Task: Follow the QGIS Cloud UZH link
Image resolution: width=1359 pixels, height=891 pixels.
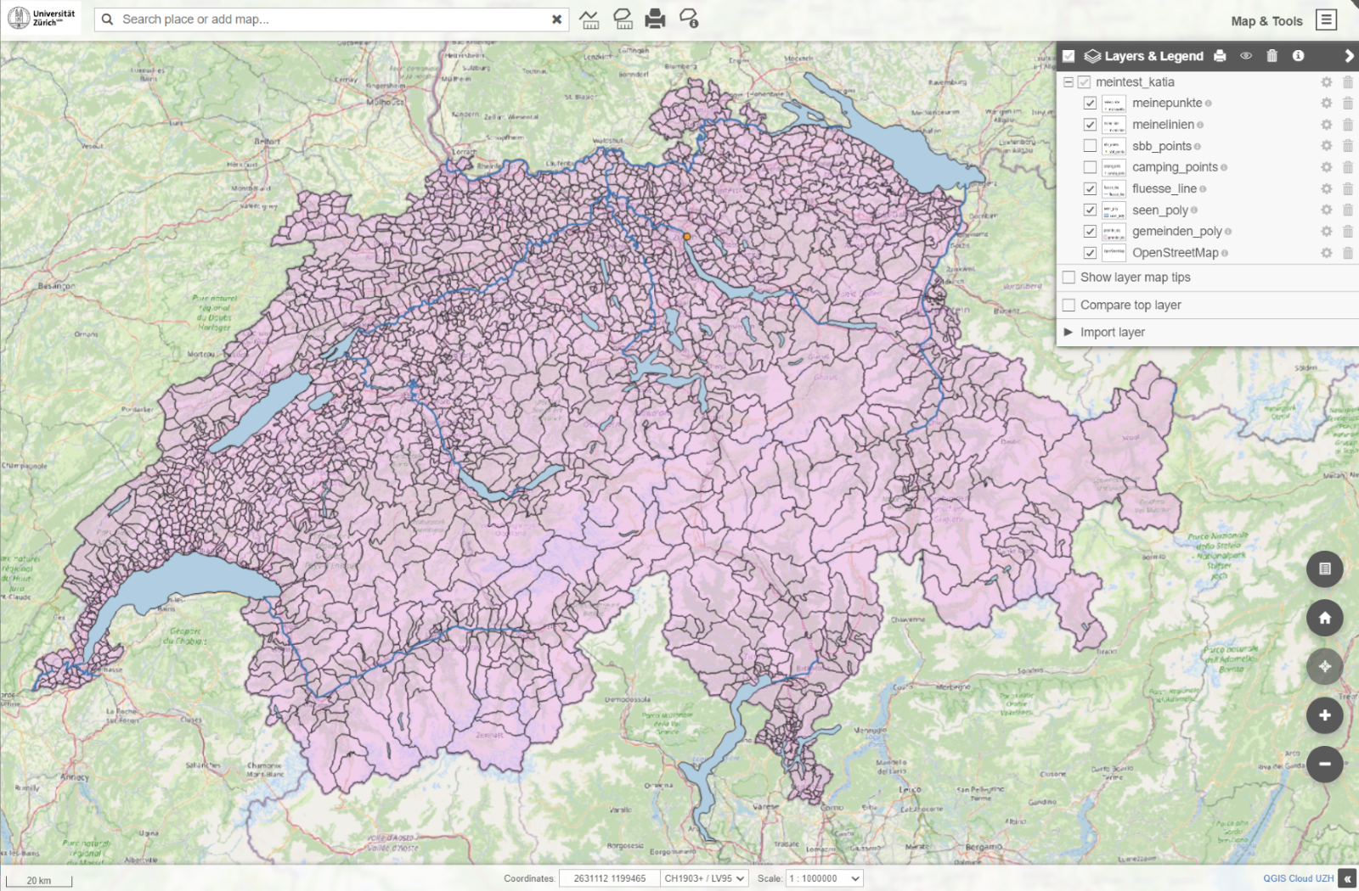Action: click(x=1298, y=878)
